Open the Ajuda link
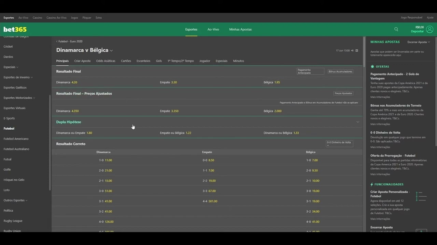437x245 pixels. pyautogui.click(x=430, y=18)
